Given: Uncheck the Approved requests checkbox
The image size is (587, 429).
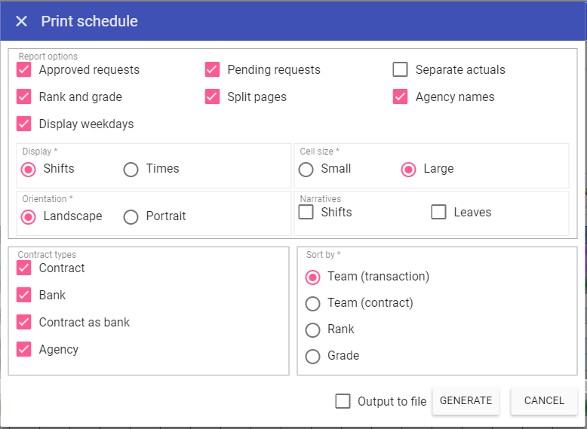Looking at the screenshot, I should pyautogui.click(x=24, y=70).
